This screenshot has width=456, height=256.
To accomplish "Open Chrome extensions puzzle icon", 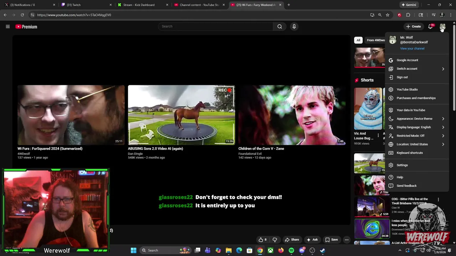I will click(x=408, y=15).
